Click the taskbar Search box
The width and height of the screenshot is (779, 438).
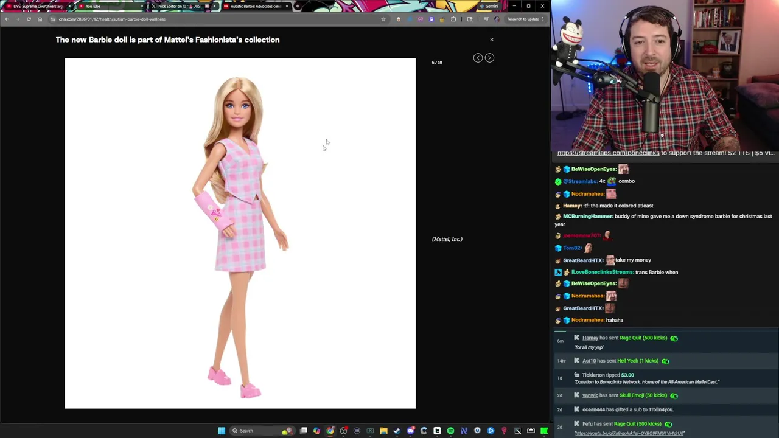(x=264, y=431)
